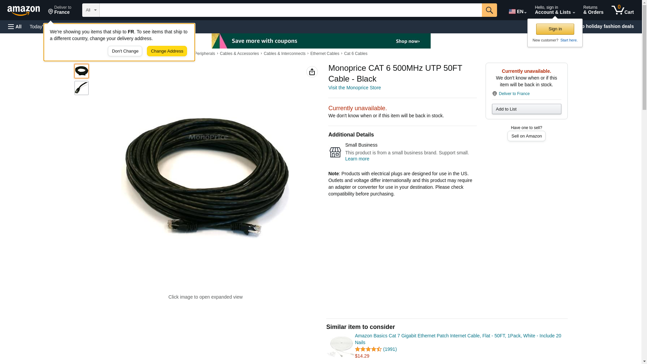Open the Add to List dropdown

tap(526, 109)
